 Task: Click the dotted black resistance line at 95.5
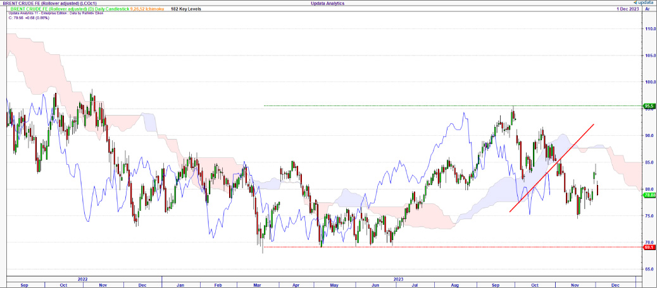point(380,105)
